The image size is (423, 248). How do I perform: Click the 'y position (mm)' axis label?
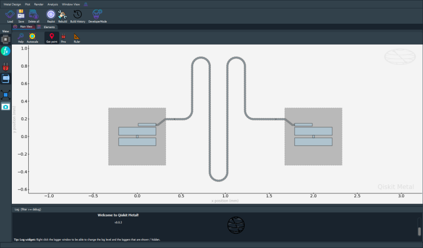(14, 119)
